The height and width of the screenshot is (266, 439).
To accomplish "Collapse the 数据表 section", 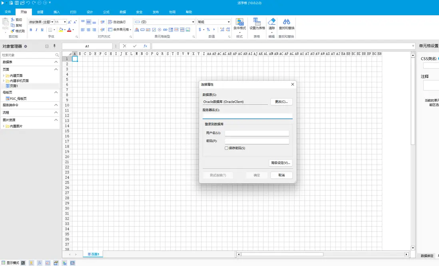I will pyautogui.click(x=56, y=62).
